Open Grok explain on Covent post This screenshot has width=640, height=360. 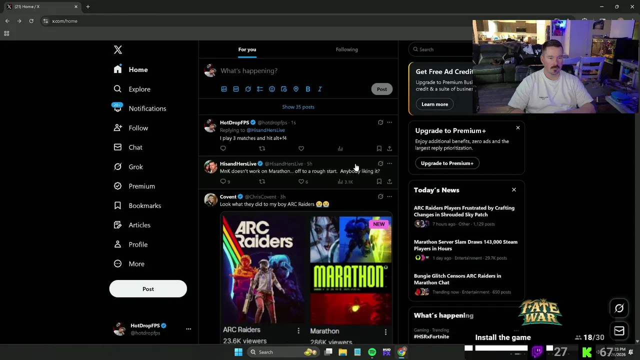[380, 196]
